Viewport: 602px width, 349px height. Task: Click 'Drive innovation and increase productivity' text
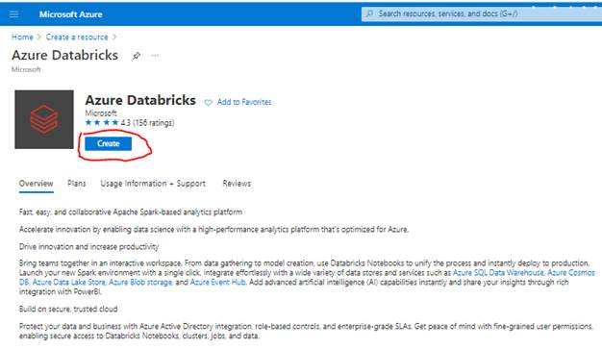pos(88,246)
